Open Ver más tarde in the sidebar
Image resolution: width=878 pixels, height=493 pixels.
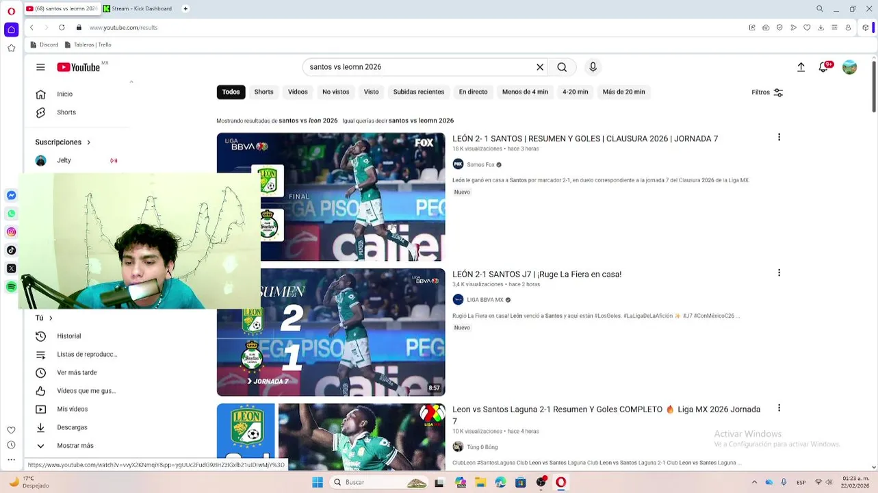pyautogui.click(x=75, y=372)
